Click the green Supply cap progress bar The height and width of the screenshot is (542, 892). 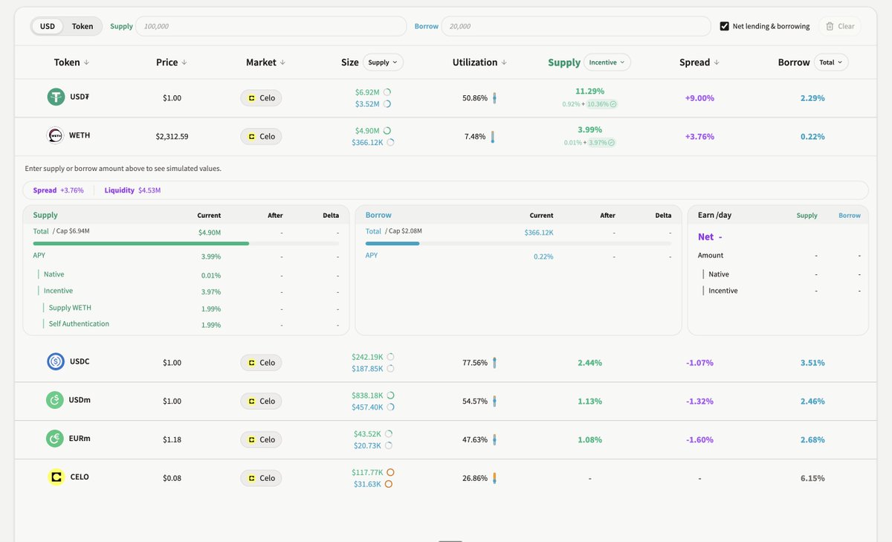coord(186,243)
